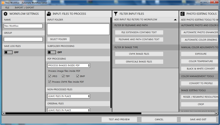Uncheck the JPEG checkbox
The height and width of the screenshot is (125, 220).
click(x=50, y=76)
